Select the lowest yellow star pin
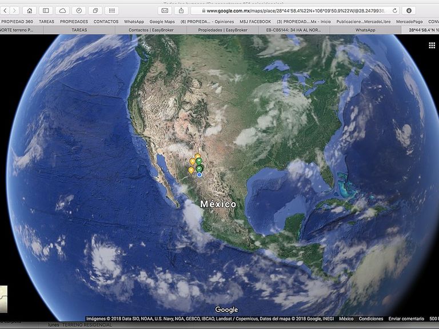439x329 pixels. [191, 170]
